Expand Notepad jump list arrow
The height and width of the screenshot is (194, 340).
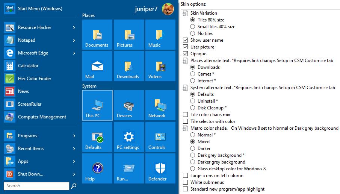coord(74,40)
